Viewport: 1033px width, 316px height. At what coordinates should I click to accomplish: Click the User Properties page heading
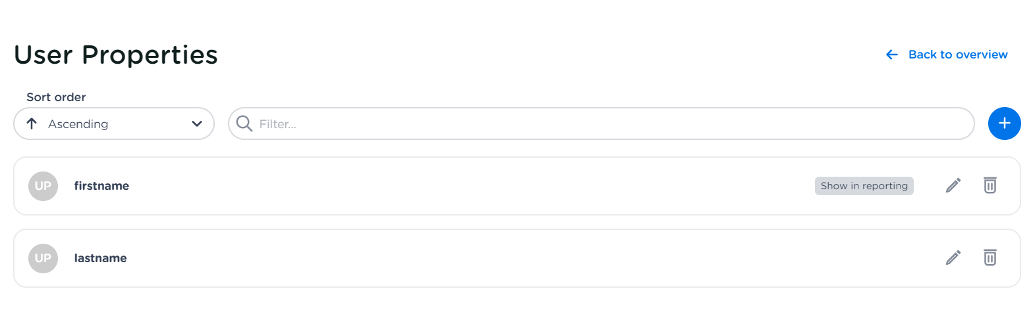(x=116, y=55)
